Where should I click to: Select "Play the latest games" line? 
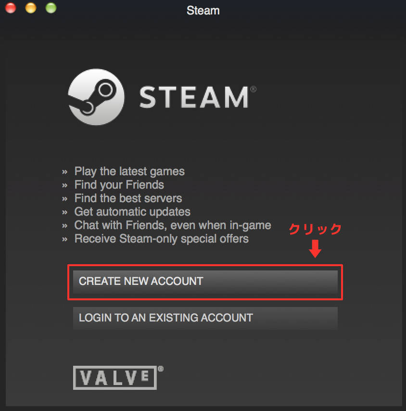(129, 172)
